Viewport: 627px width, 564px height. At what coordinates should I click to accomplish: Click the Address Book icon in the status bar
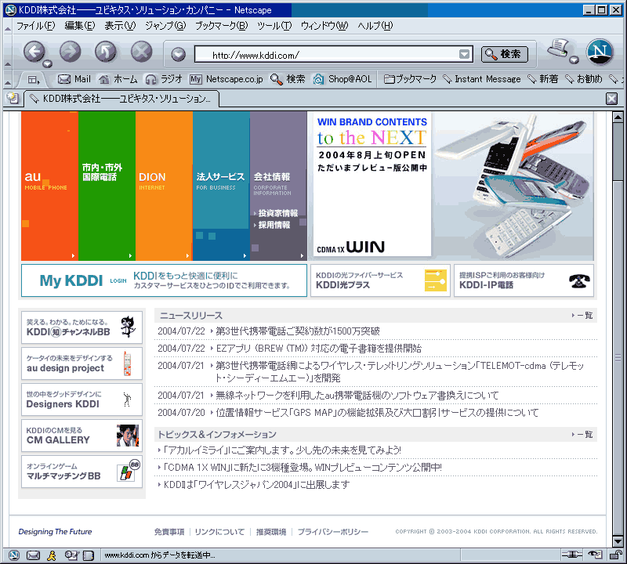point(89,555)
